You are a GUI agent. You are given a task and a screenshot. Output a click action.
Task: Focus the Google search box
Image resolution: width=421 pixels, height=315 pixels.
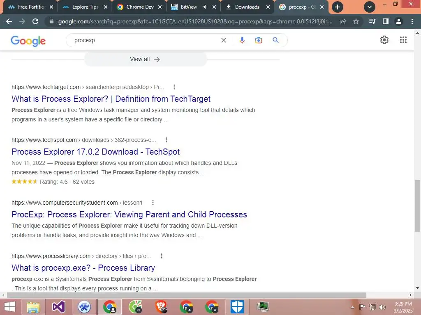(145, 40)
